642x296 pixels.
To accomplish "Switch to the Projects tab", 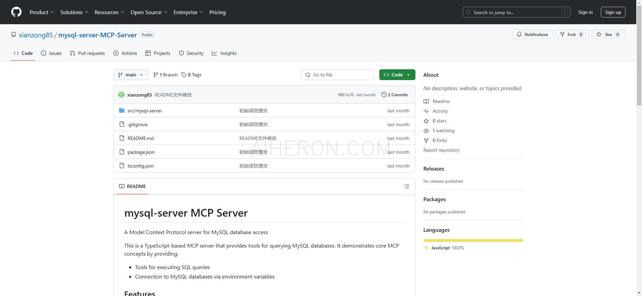I will 158,53.
